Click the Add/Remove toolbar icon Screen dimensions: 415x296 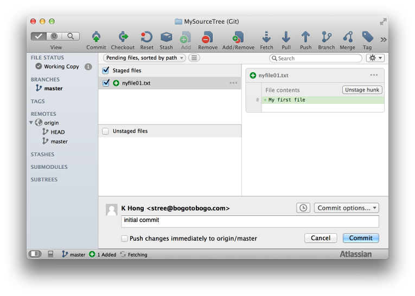tap(238, 37)
